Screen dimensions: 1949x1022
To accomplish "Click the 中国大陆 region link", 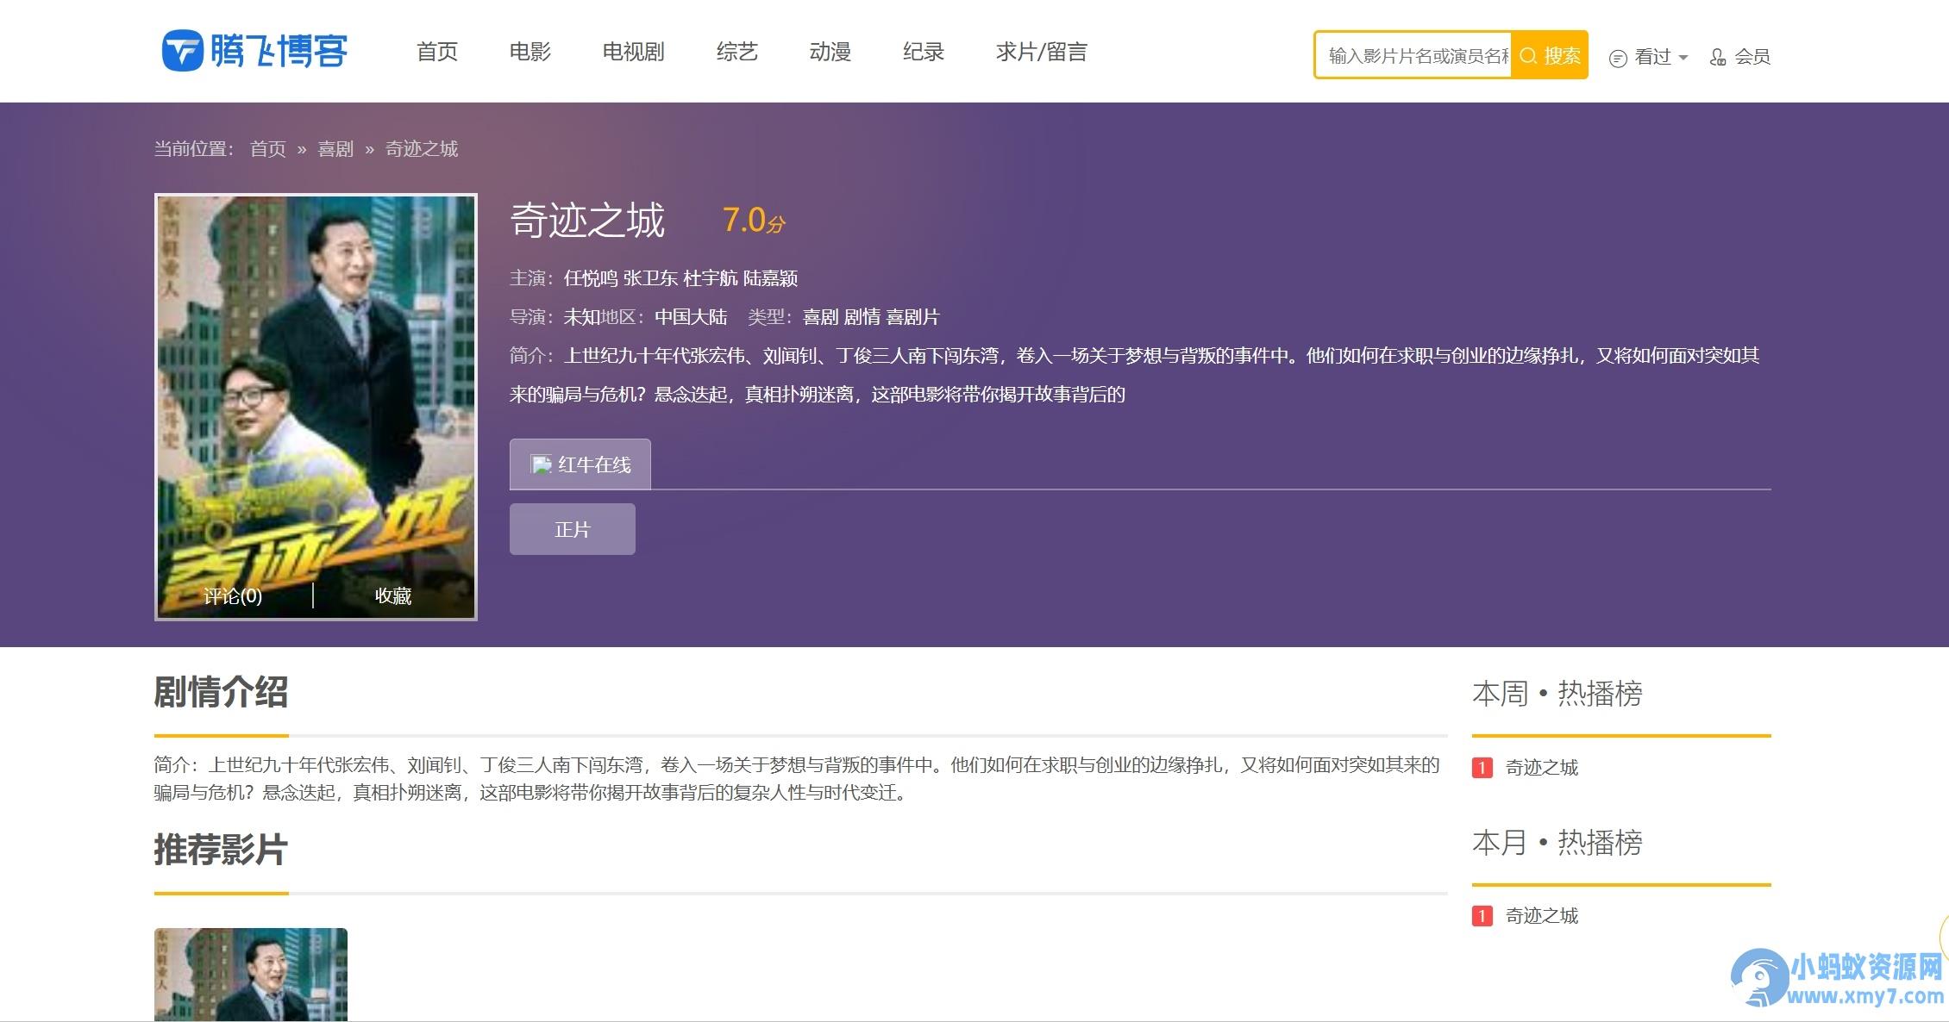I will pyautogui.click(x=691, y=317).
